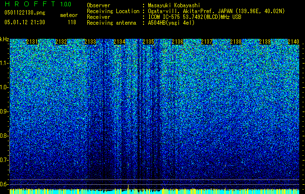Click the 0.6 kHz frequency tick label
305x194 pixels.
4,184
